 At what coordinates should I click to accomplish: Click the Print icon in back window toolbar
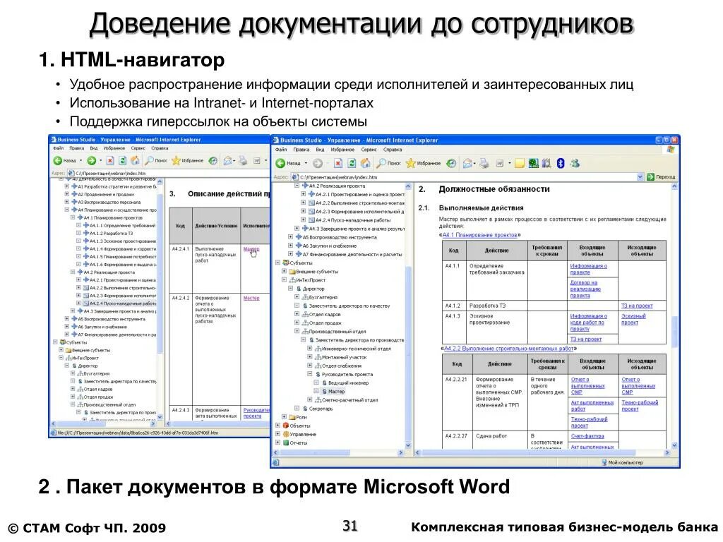click(243, 160)
